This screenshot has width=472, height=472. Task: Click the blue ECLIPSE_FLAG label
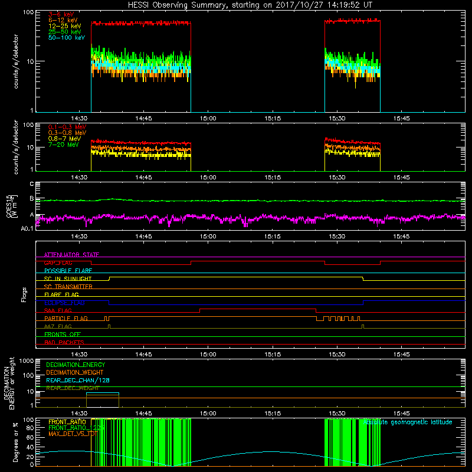pos(64,303)
